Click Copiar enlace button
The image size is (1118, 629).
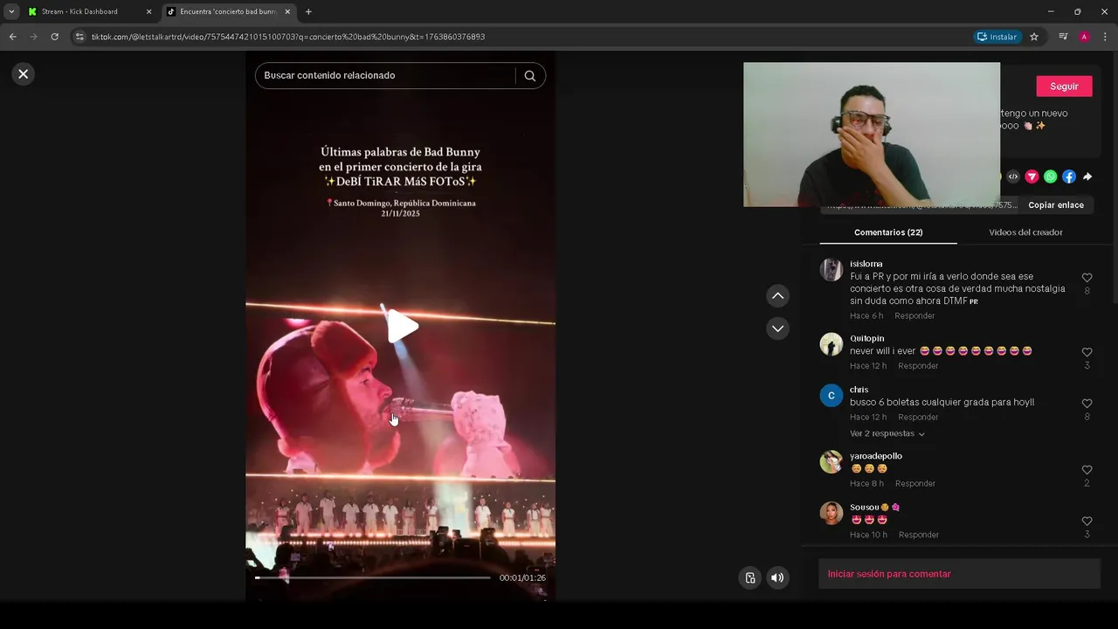1055,205
